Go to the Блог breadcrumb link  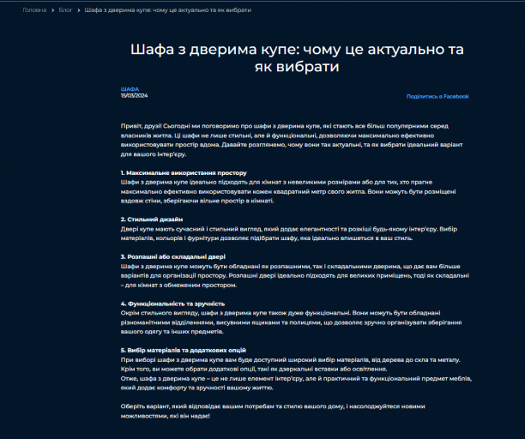[65, 10]
